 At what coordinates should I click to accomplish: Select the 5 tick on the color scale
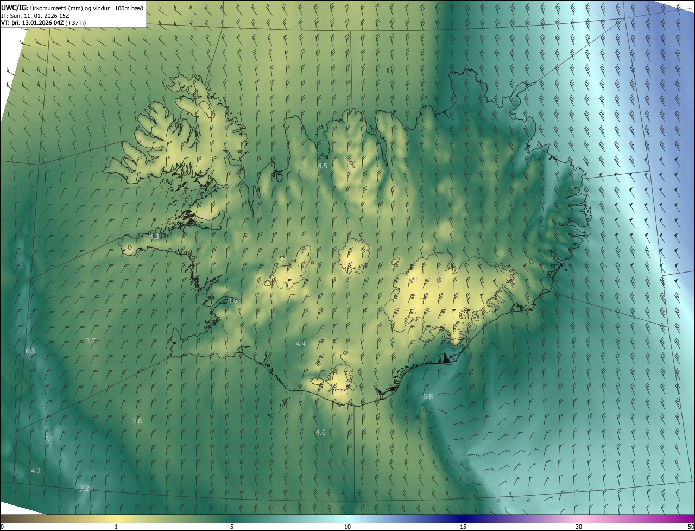point(232,527)
